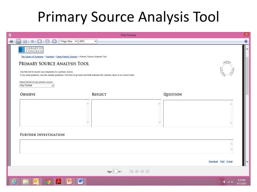Viewport: 257px width, 192px height.
Task: Open PowerPoint from the taskbar
Action: tap(70, 181)
